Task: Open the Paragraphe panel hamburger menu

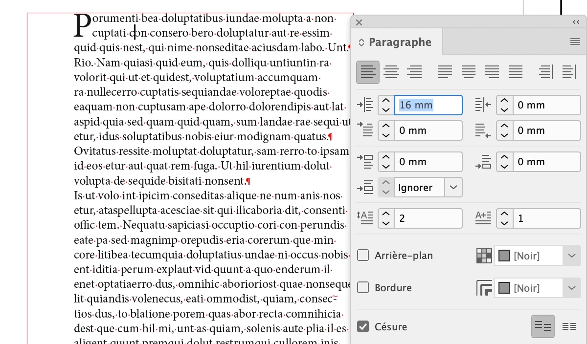Action: pos(575,42)
